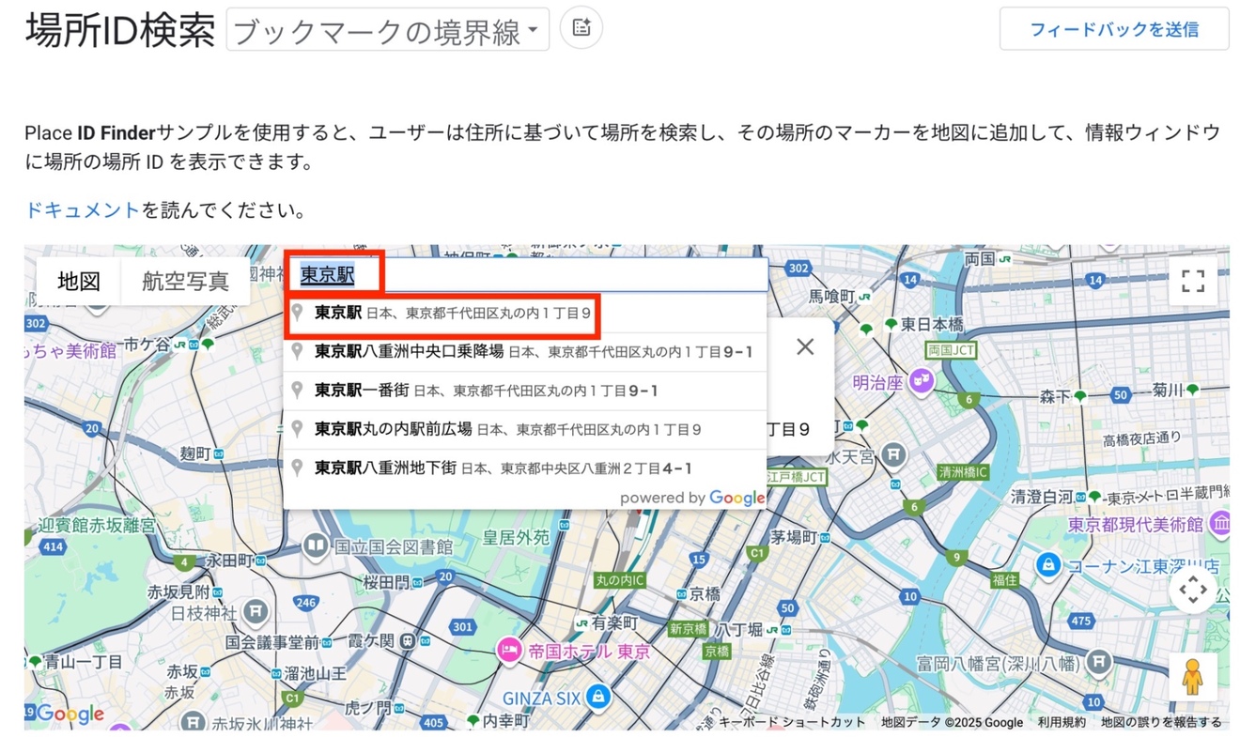The image size is (1240, 737).
Task: Switch to 航空写真 satellite view
Action: [186, 281]
